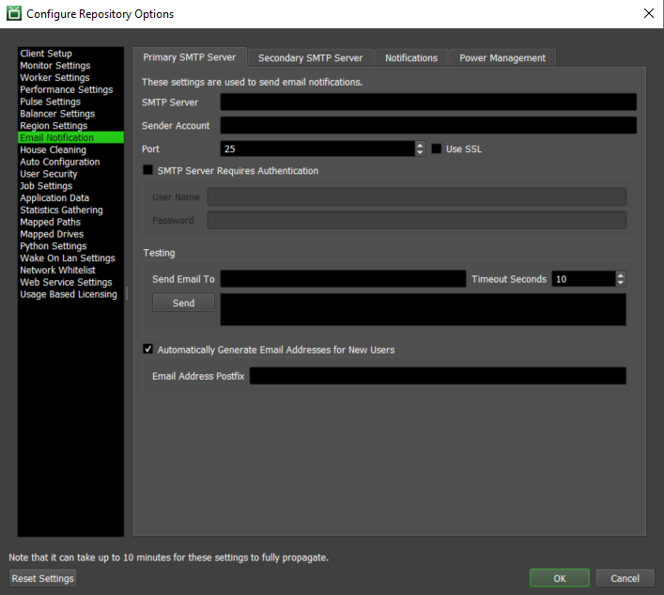This screenshot has height=595, width=664.
Task: Open the Notifications tab
Action: [x=411, y=58]
